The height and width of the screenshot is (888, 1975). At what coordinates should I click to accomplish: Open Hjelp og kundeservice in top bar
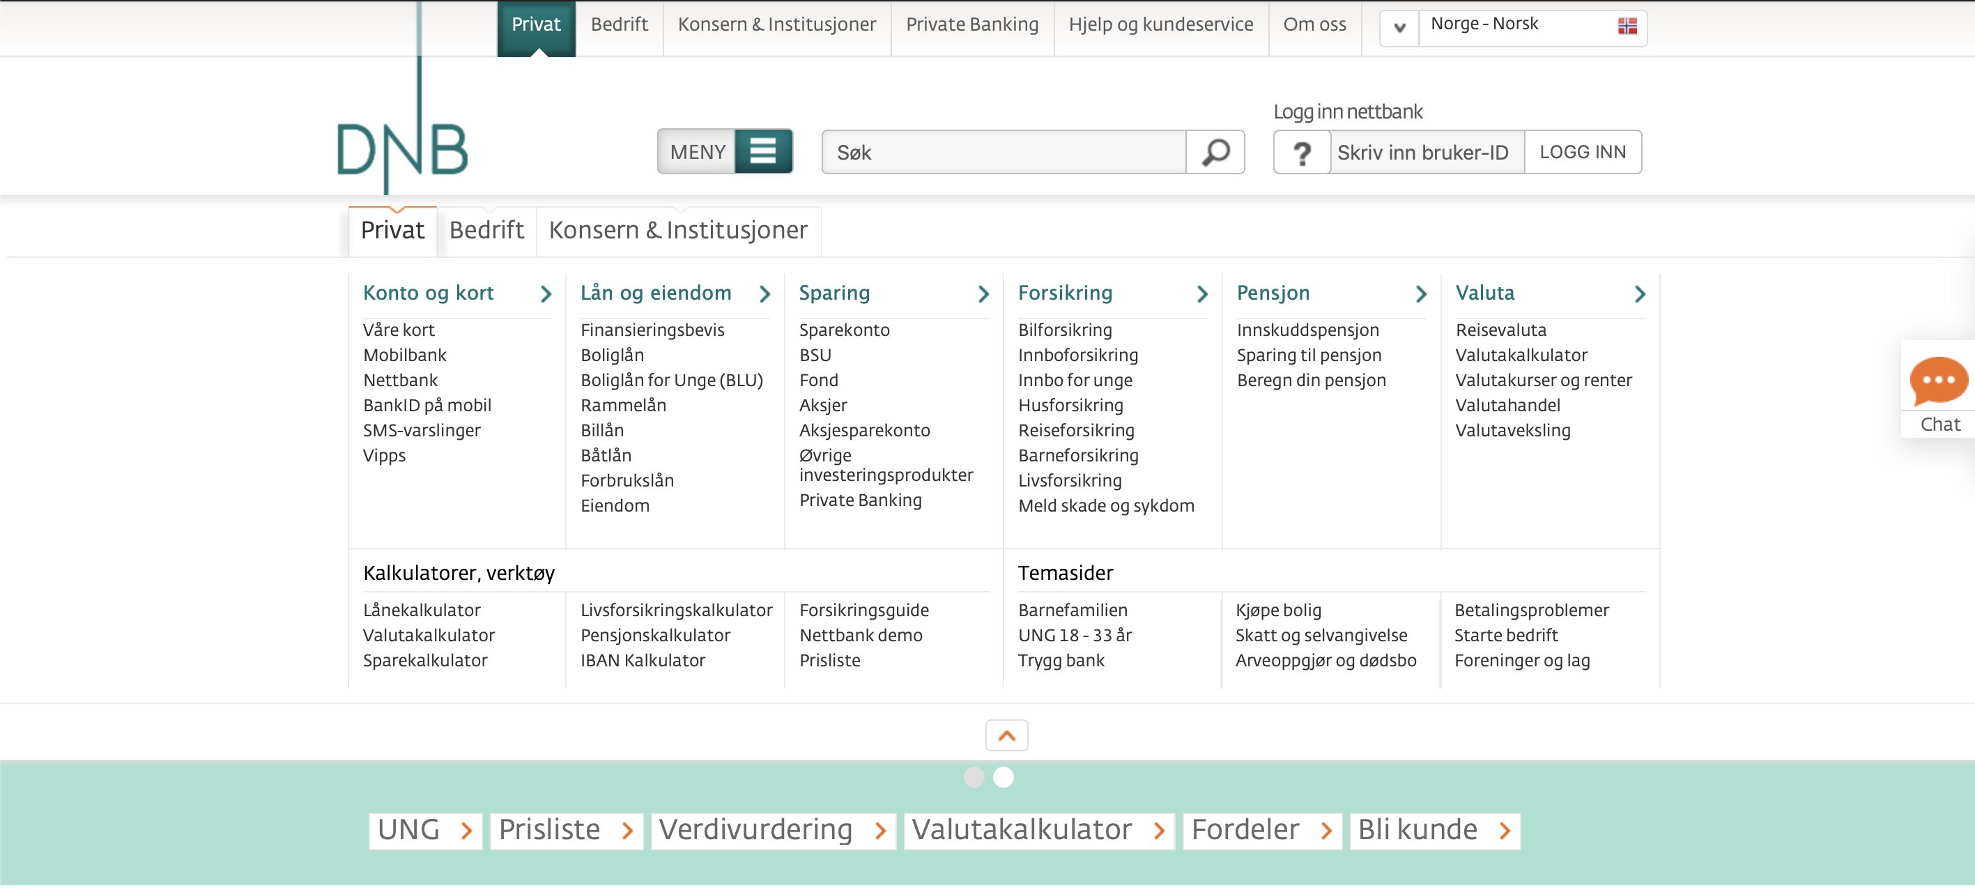(1161, 24)
